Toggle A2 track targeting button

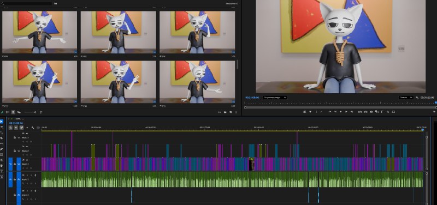point(19,196)
